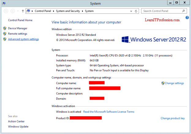Click the Forward navigation arrow

tap(13, 11)
